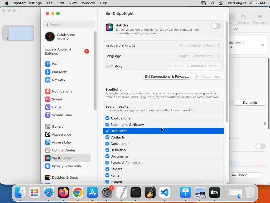
Task: Open the File menu
Action: (x=50, y=3)
